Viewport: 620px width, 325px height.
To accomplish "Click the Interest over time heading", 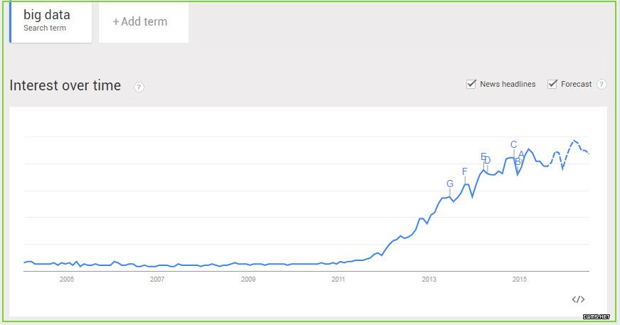I will pos(65,85).
